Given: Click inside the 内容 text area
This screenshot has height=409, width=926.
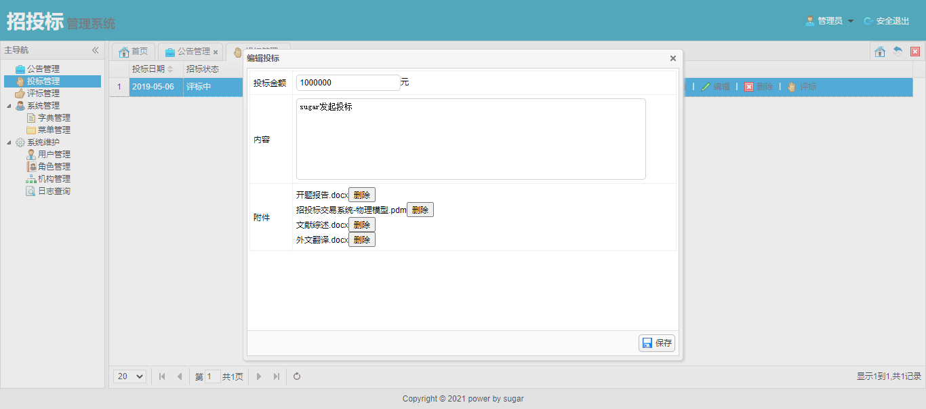Looking at the screenshot, I should tap(471, 139).
